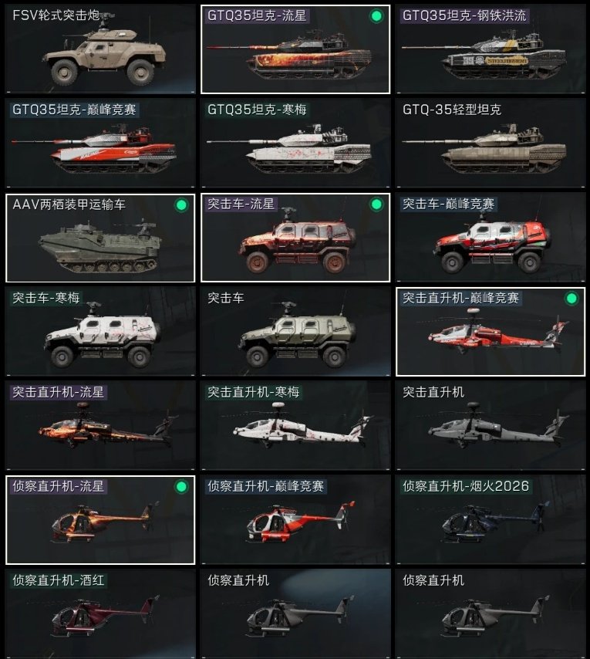The image size is (590, 659).
Task: Choose the GTQ35坦克-钢铁洪流 tank skin
Action: 490,49
